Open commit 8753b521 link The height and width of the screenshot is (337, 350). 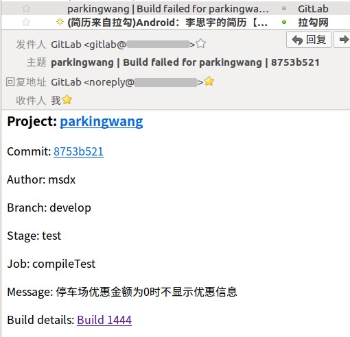(x=78, y=151)
